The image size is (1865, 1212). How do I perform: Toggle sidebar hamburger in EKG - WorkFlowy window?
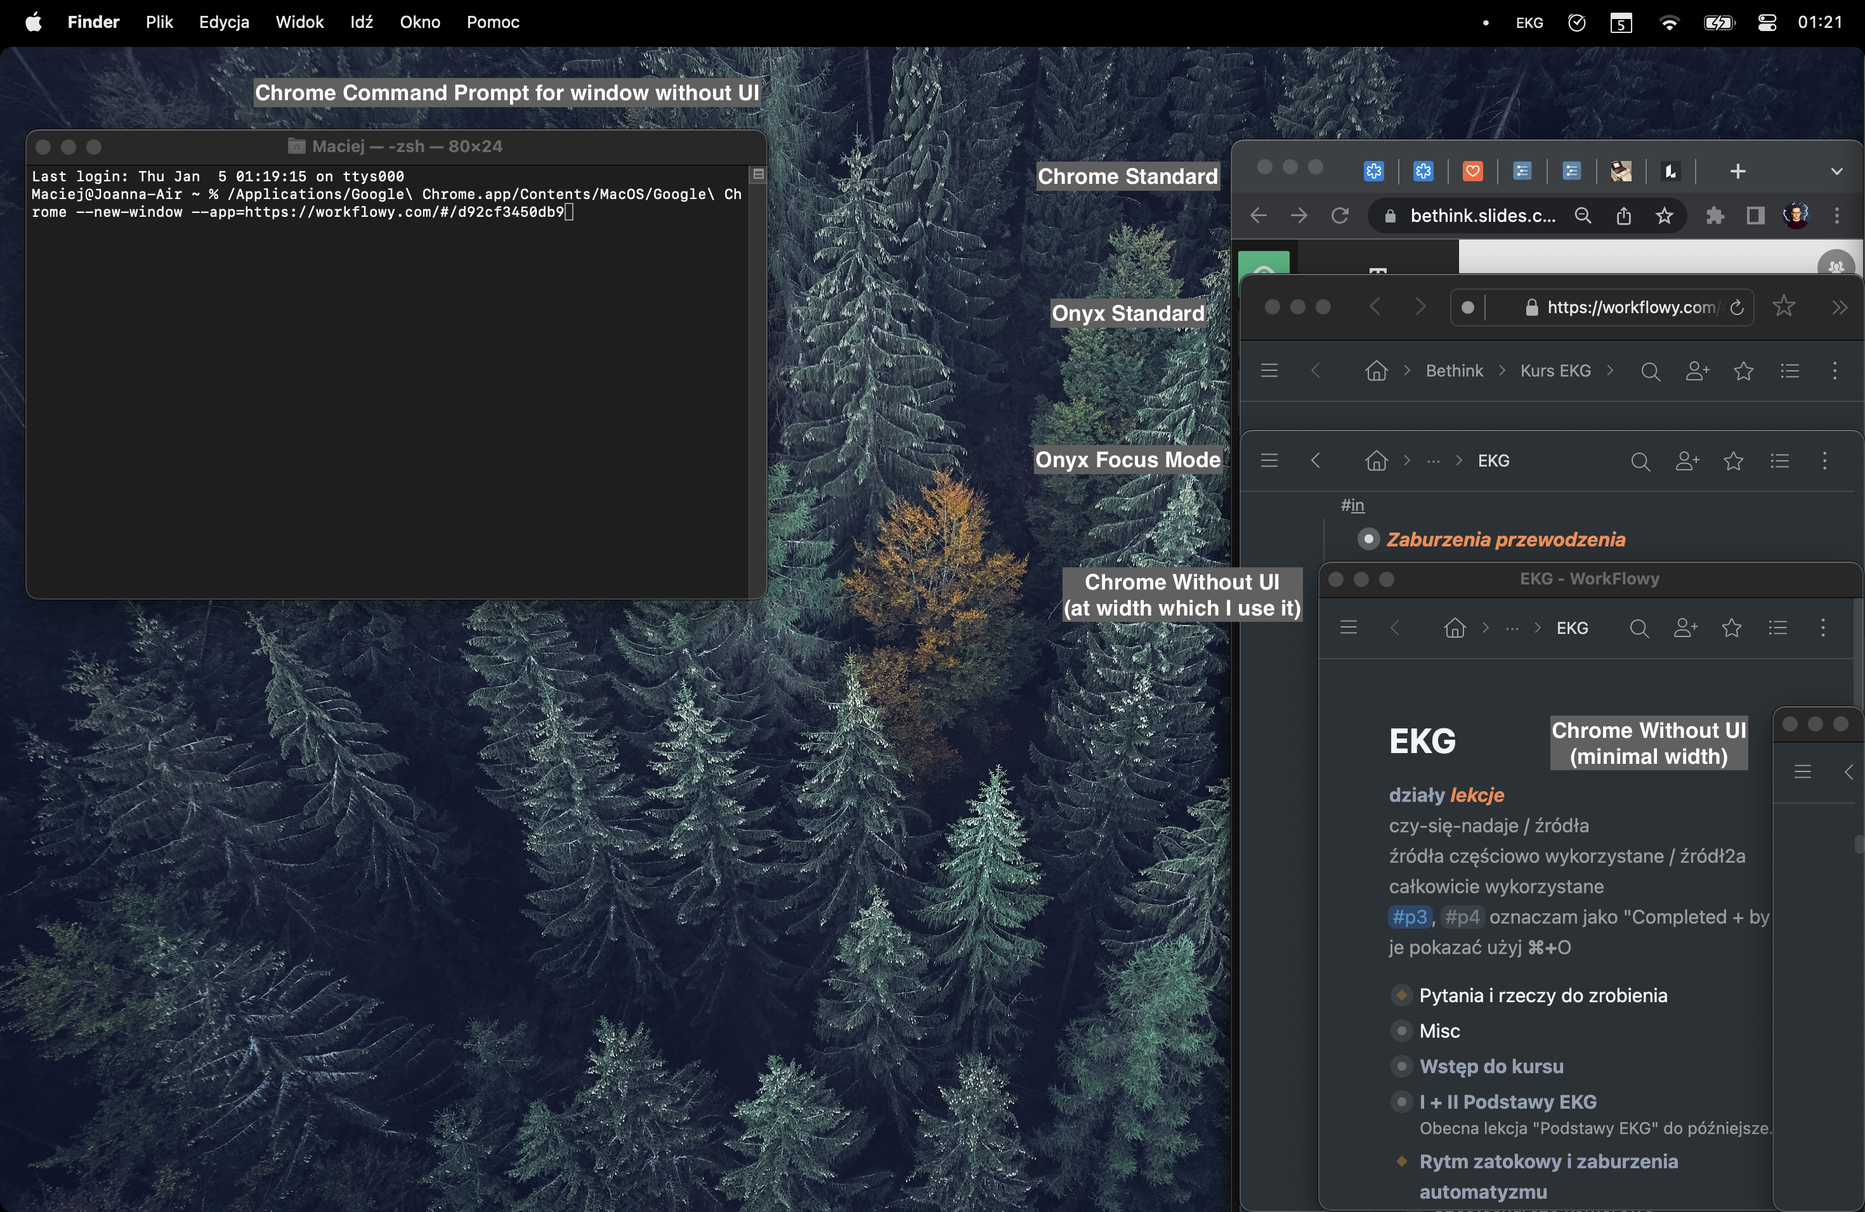(x=1348, y=628)
